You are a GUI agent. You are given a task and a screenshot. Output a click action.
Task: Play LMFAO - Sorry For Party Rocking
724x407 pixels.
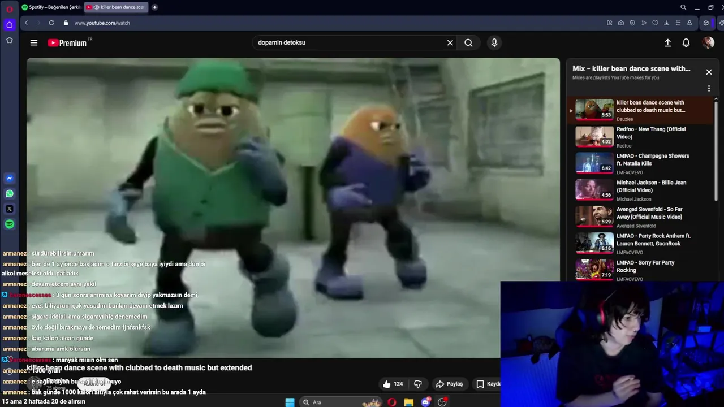pyautogui.click(x=641, y=270)
